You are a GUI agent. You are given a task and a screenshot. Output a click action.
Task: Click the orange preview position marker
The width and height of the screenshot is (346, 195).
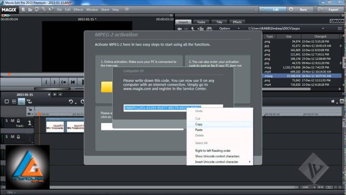[9, 74]
